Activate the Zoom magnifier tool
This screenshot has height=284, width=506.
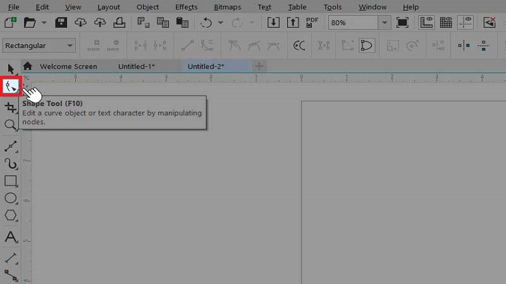(11, 124)
